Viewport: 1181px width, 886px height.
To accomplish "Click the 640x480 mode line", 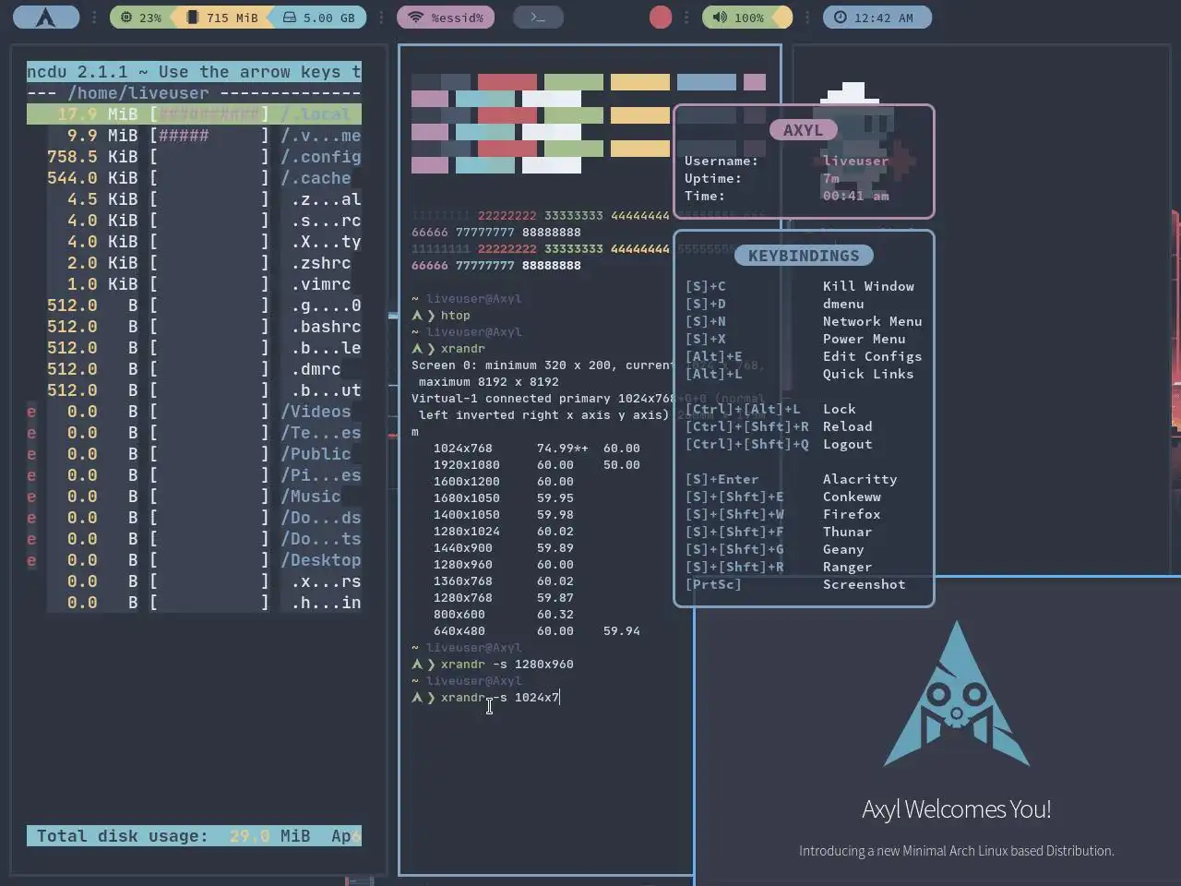I will (537, 631).
